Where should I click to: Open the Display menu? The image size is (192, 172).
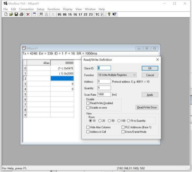coord(68,9)
